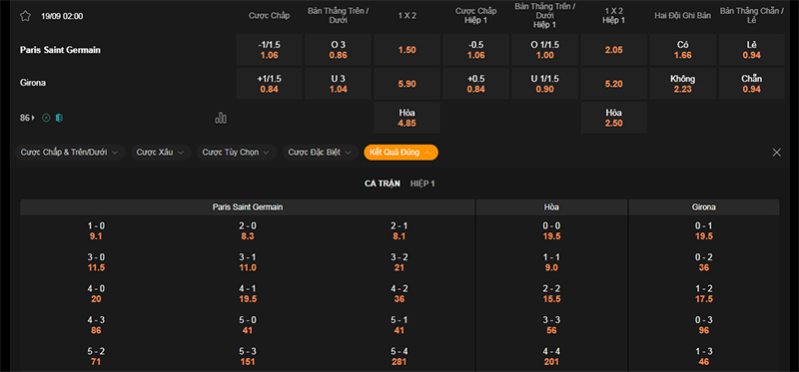799x372 pixels.
Task: Select Over 3 goals odds 0.86
Action: [339, 50]
